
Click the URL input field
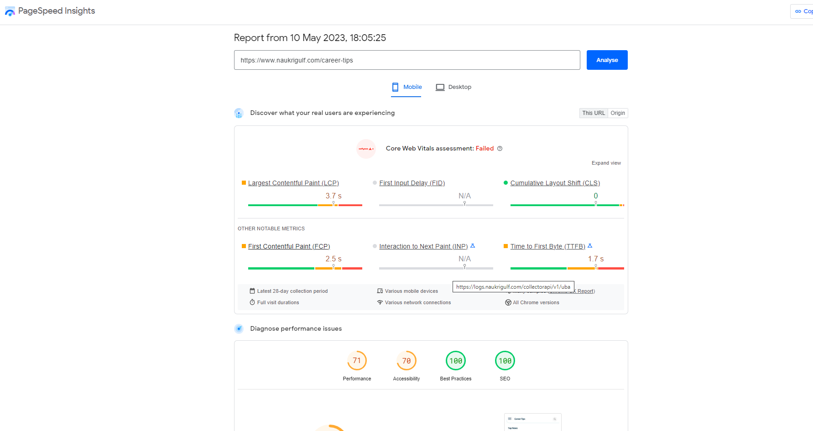click(406, 60)
